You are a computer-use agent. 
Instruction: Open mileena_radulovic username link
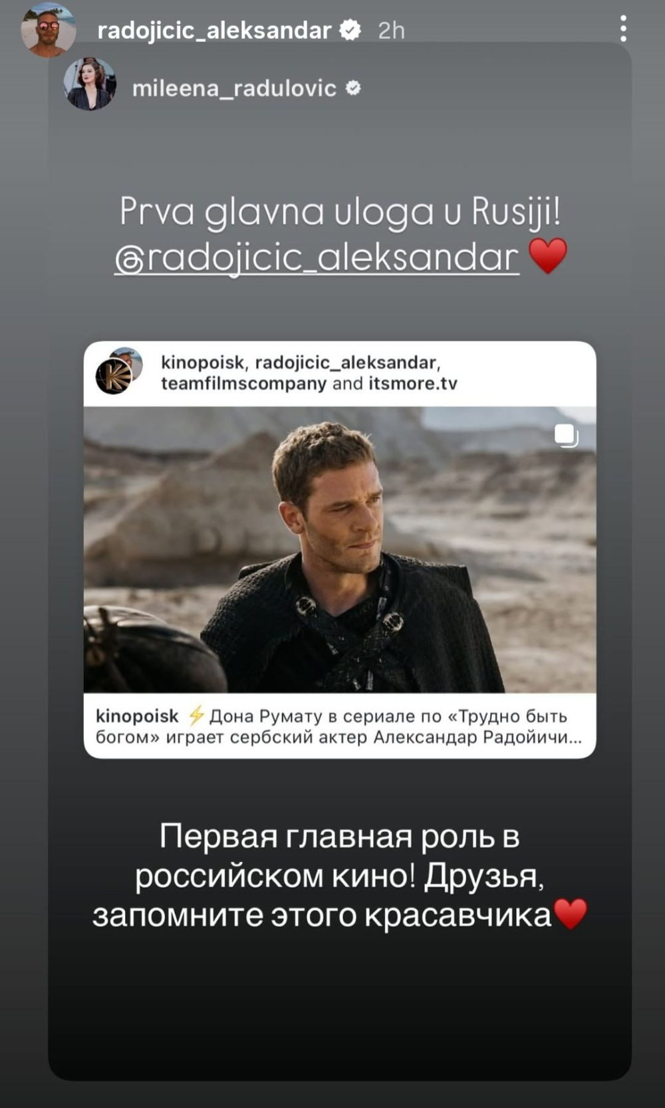point(234,88)
